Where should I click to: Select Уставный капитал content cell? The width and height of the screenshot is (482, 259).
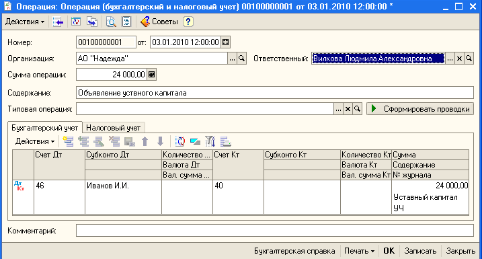(x=430, y=197)
